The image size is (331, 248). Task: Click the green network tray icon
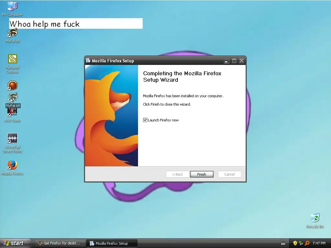click(x=301, y=243)
